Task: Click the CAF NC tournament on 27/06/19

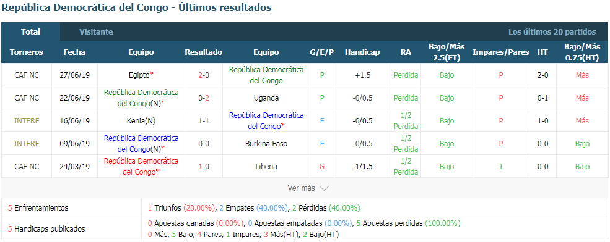Action: pos(27,75)
